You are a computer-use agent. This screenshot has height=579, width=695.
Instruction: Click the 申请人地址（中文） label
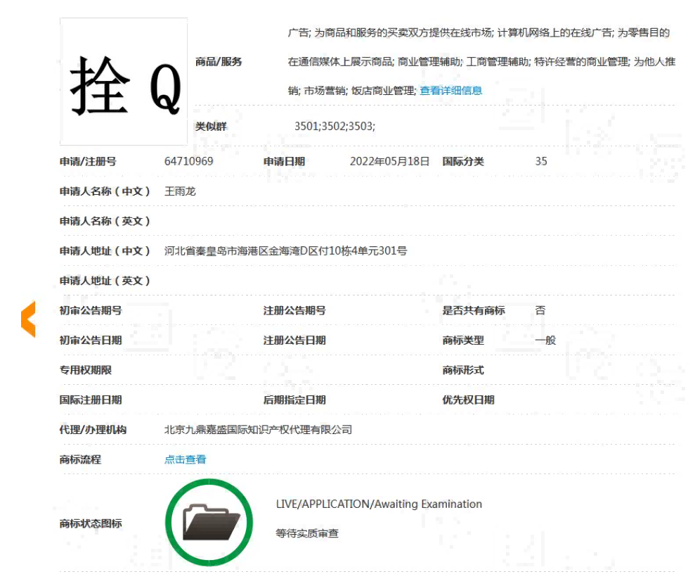(105, 250)
